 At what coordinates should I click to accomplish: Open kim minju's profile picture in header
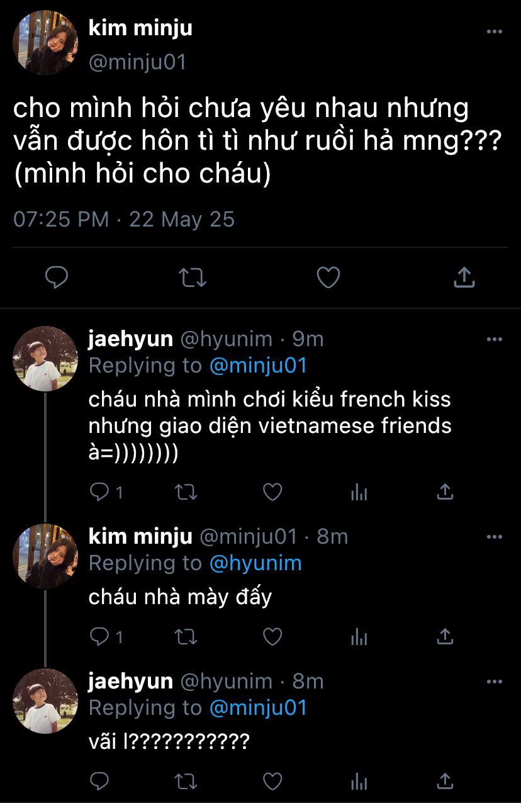[45, 43]
